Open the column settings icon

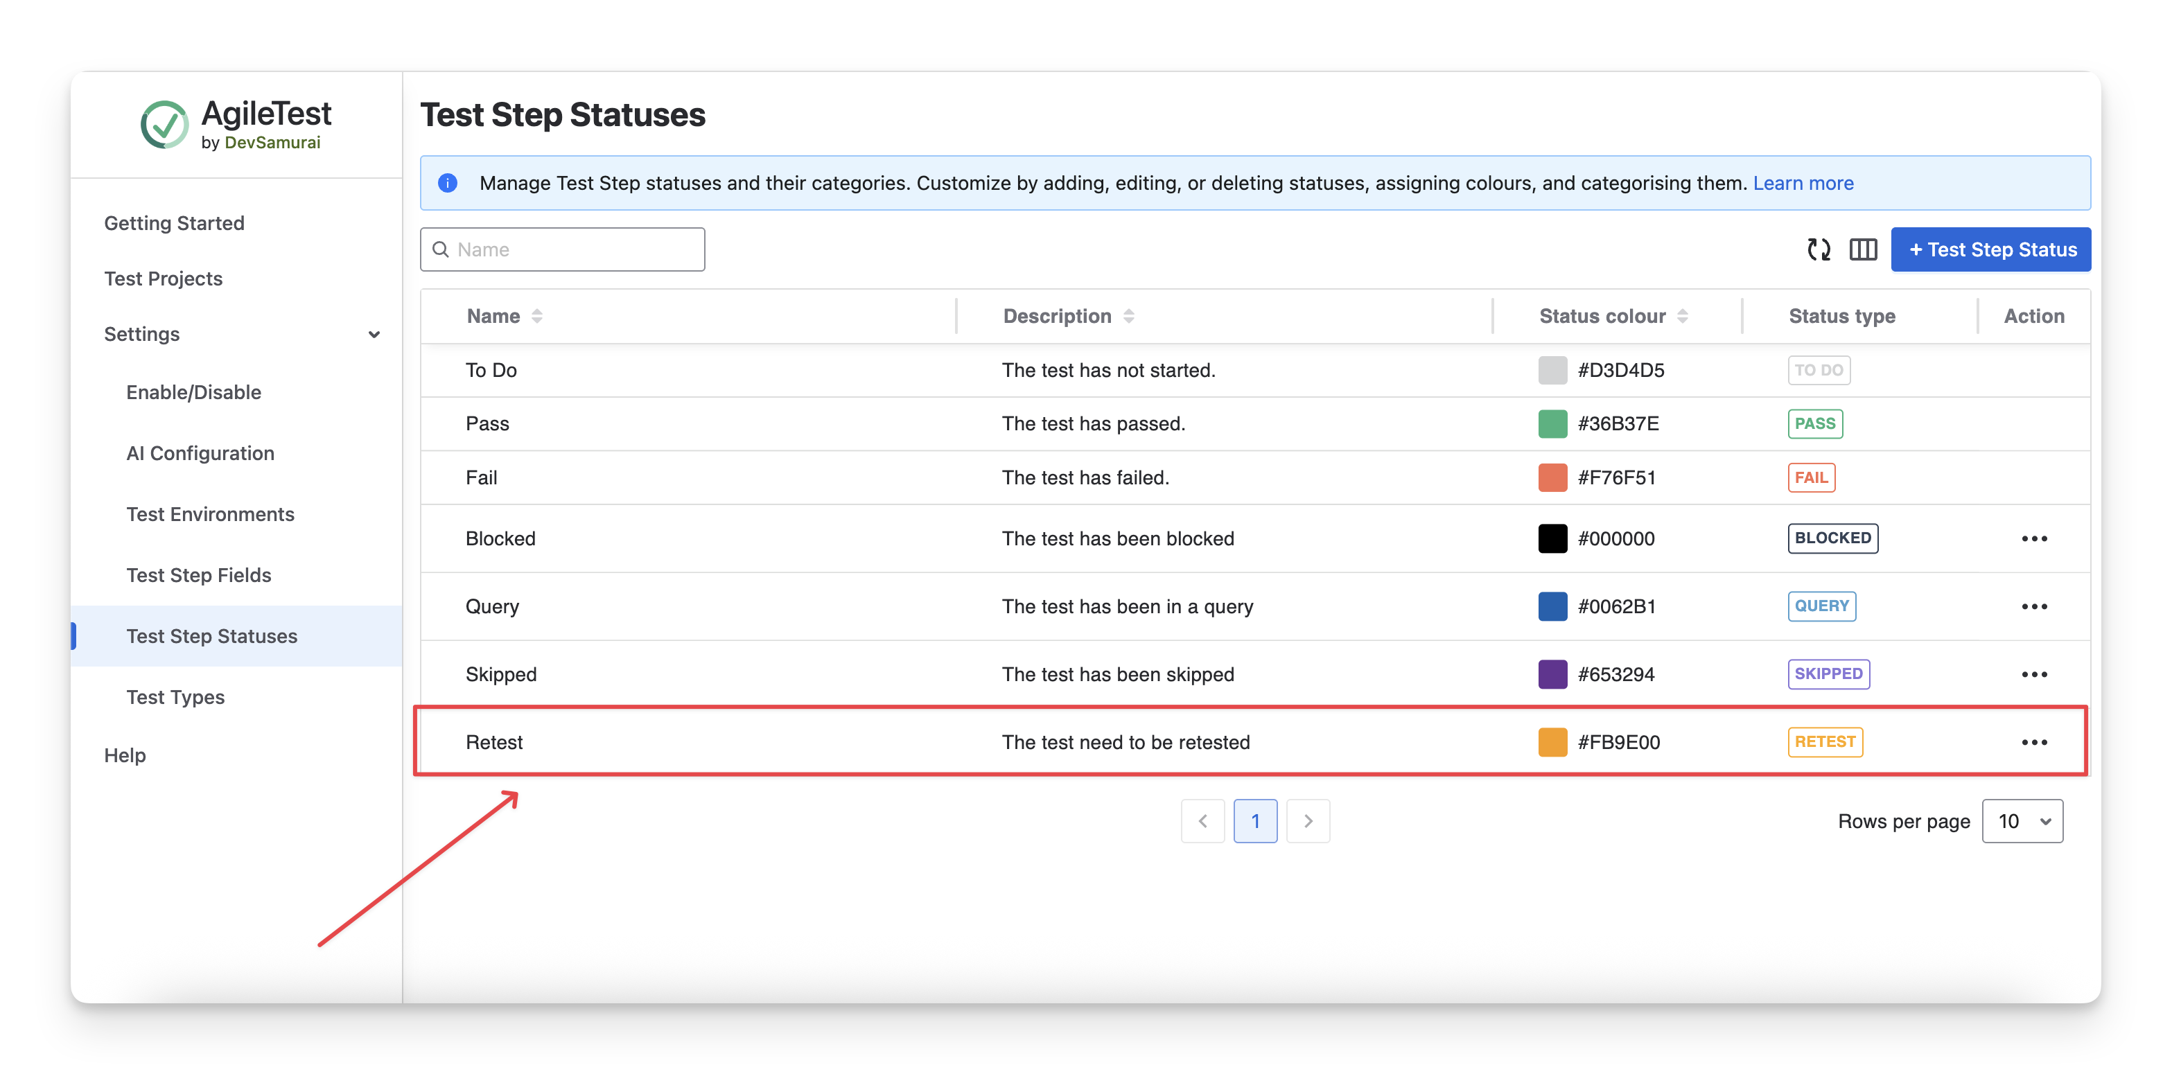coord(1863,249)
